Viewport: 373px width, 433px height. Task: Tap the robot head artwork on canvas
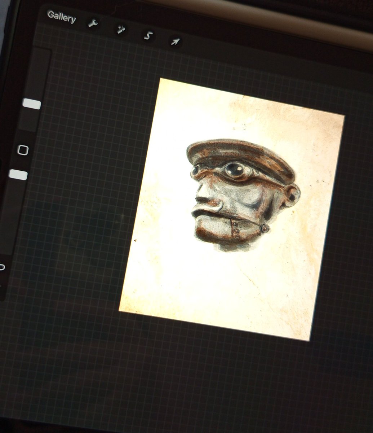[x=244, y=195]
